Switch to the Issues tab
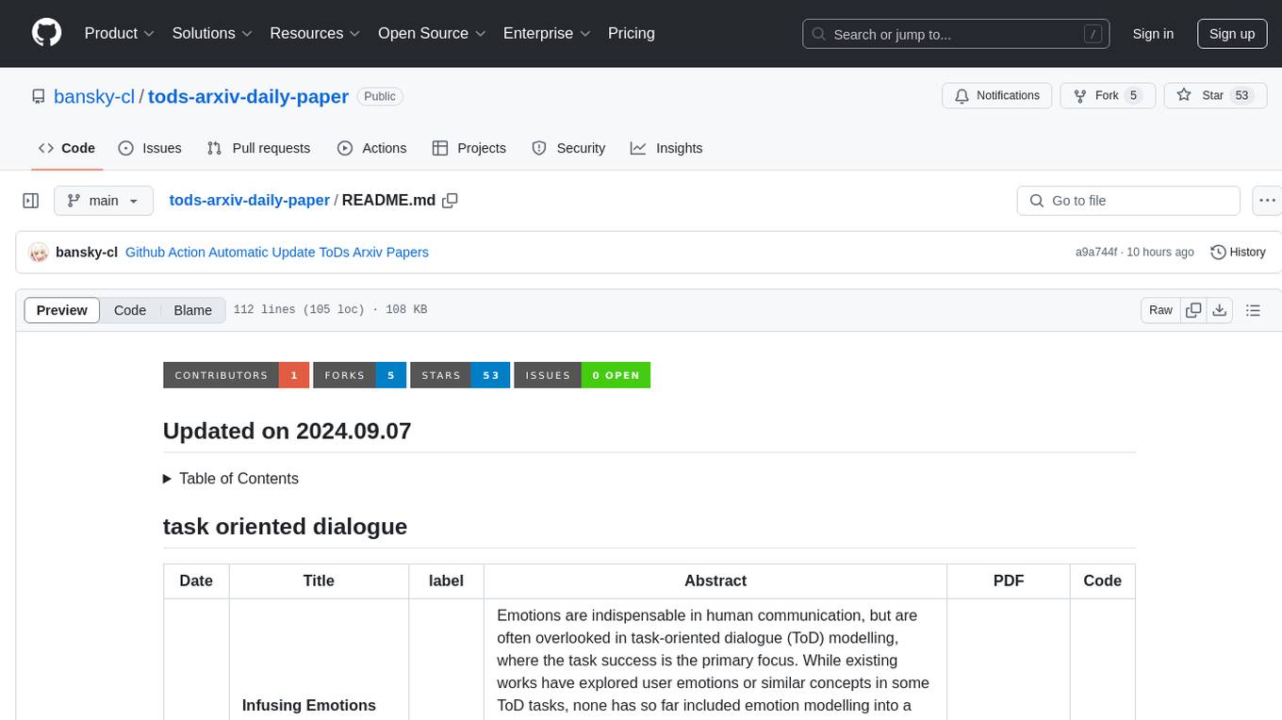Image resolution: width=1282 pixels, height=720 pixels. (x=150, y=148)
